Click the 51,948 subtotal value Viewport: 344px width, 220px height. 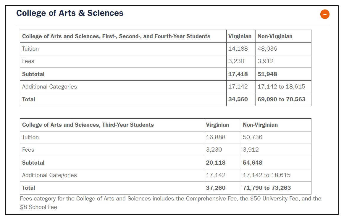pyautogui.click(x=267, y=74)
